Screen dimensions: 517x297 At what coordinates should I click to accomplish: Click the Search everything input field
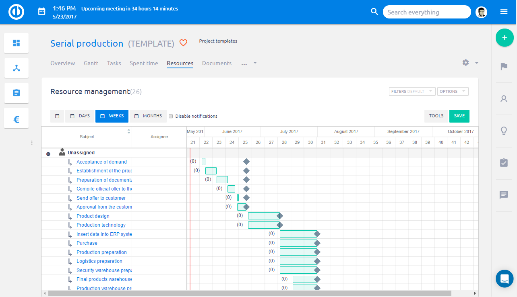(426, 12)
